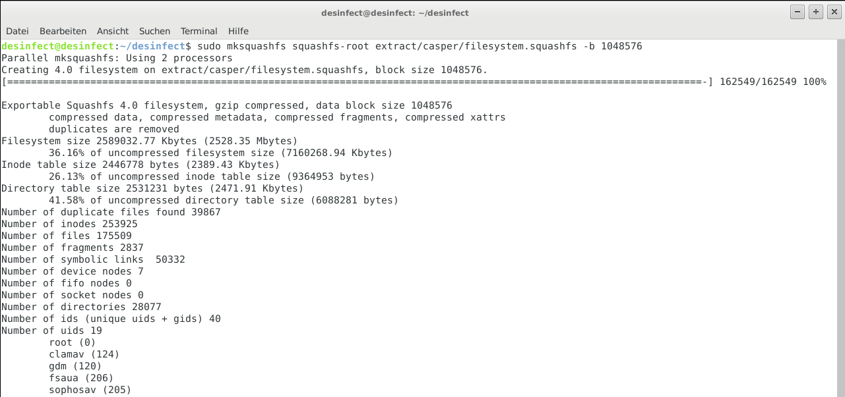This screenshot has width=845, height=397.
Task: Click the 162549/162549 100% progress counter
Action: click(x=773, y=82)
